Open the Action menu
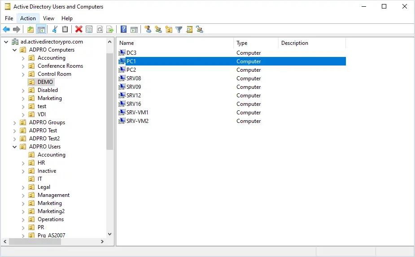The image size is (415, 257). click(x=28, y=18)
